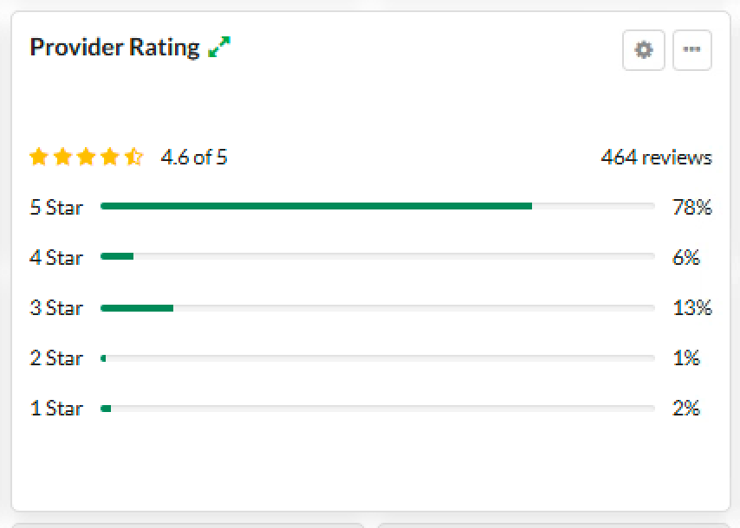Select the 2 Star progress bar

(377, 357)
